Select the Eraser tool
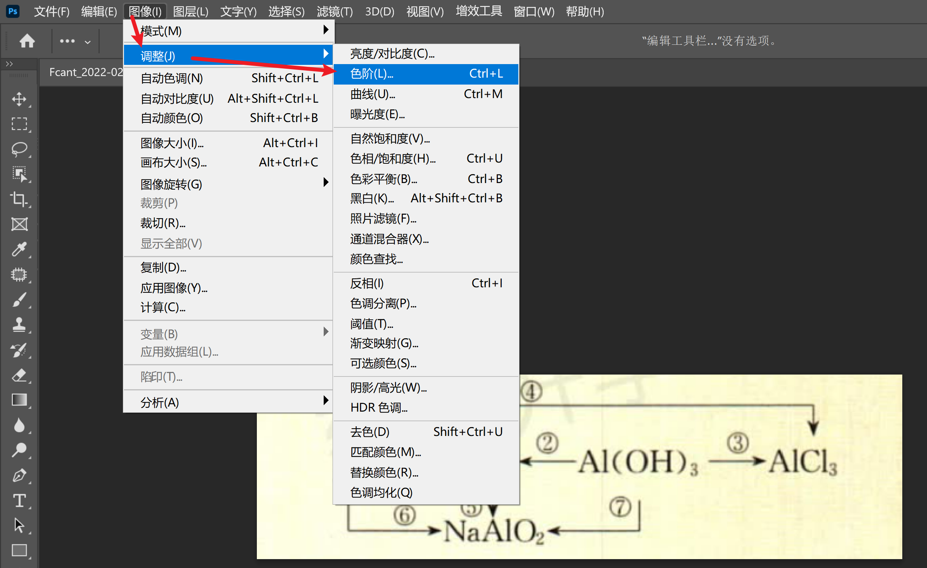This screenshot has width=927, height=568. (19, 375)
